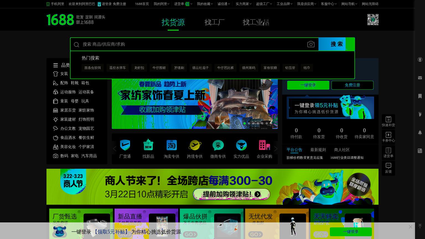Open 领5元补贴 login promo card
The width and height of the screenshot is (425, 239).
click(x=330, y=108)
